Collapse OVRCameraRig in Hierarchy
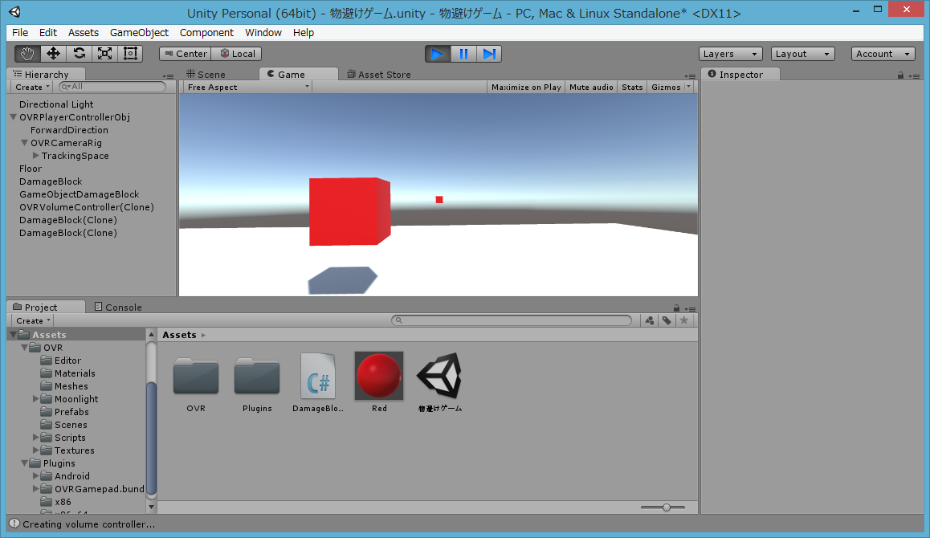This screenshot has width=930, height=538. [x=24, y=143]
